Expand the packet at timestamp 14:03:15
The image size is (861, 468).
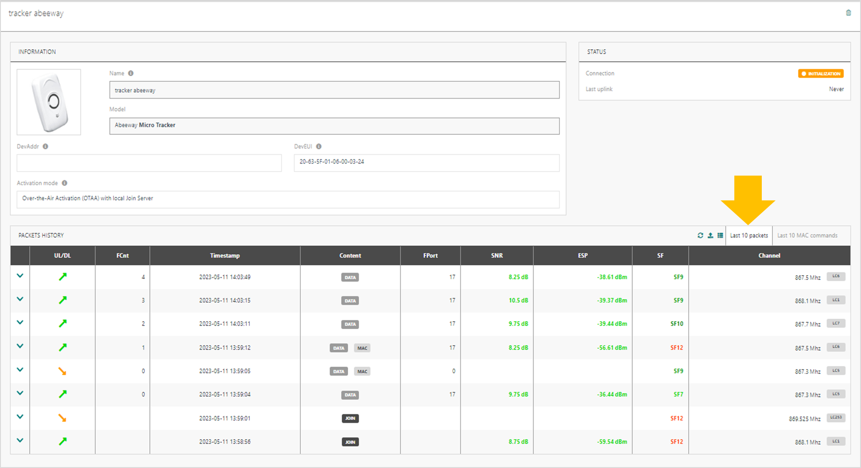tap(20, 299)
